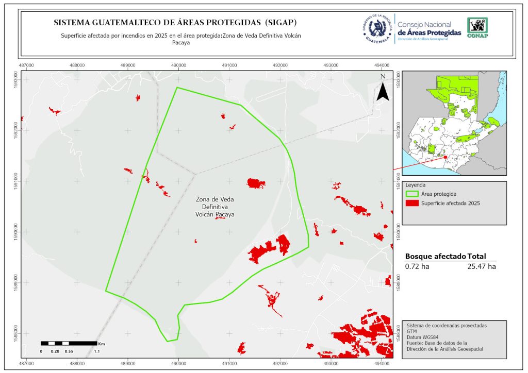The height and width of the screenshot is (373, 528).
Task: Click the 0.72 ha bosque afectado value
Action: (x=417, y=266)
